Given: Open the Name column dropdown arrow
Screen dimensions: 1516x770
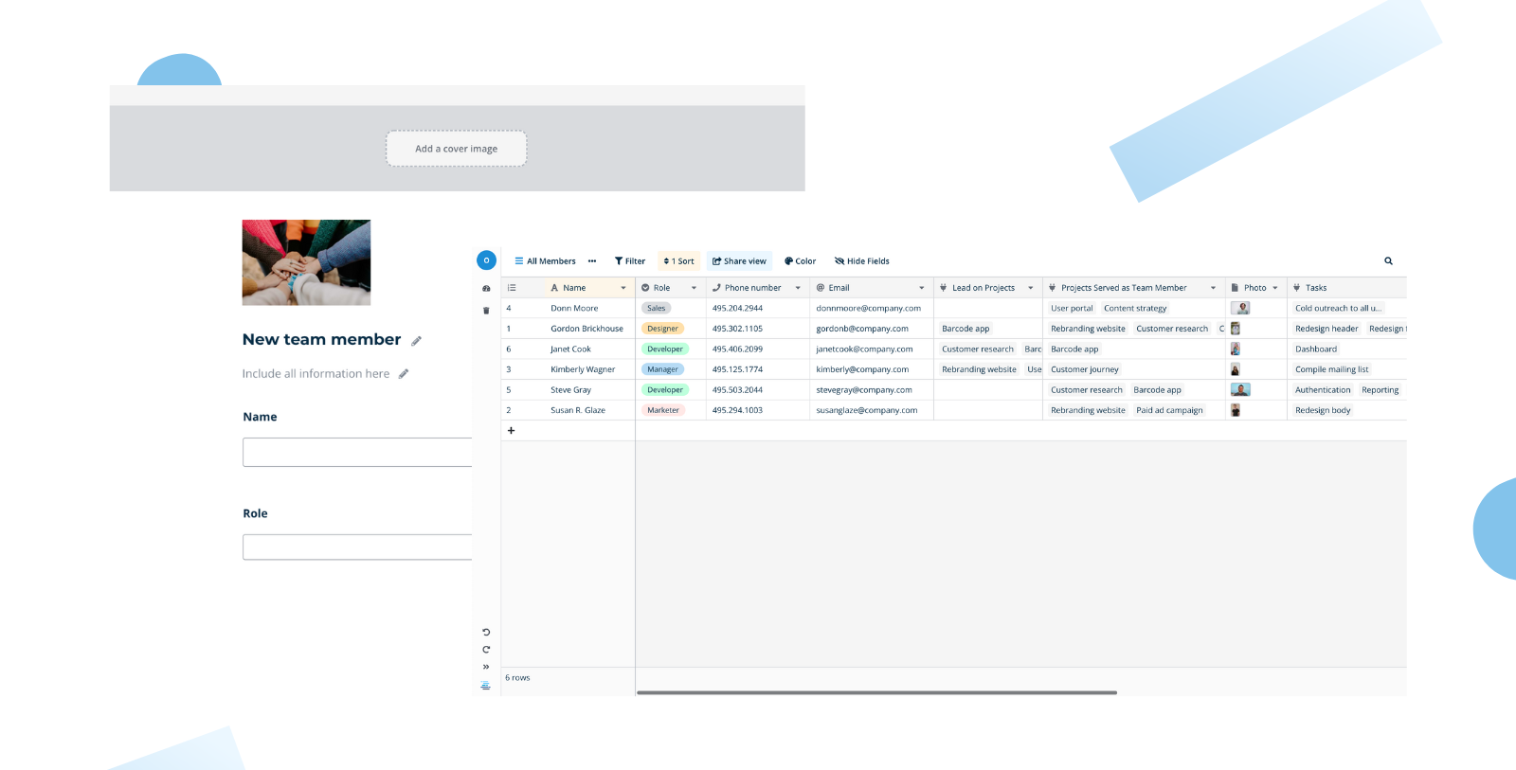Looking at the screenshot, I should point(623,288).
